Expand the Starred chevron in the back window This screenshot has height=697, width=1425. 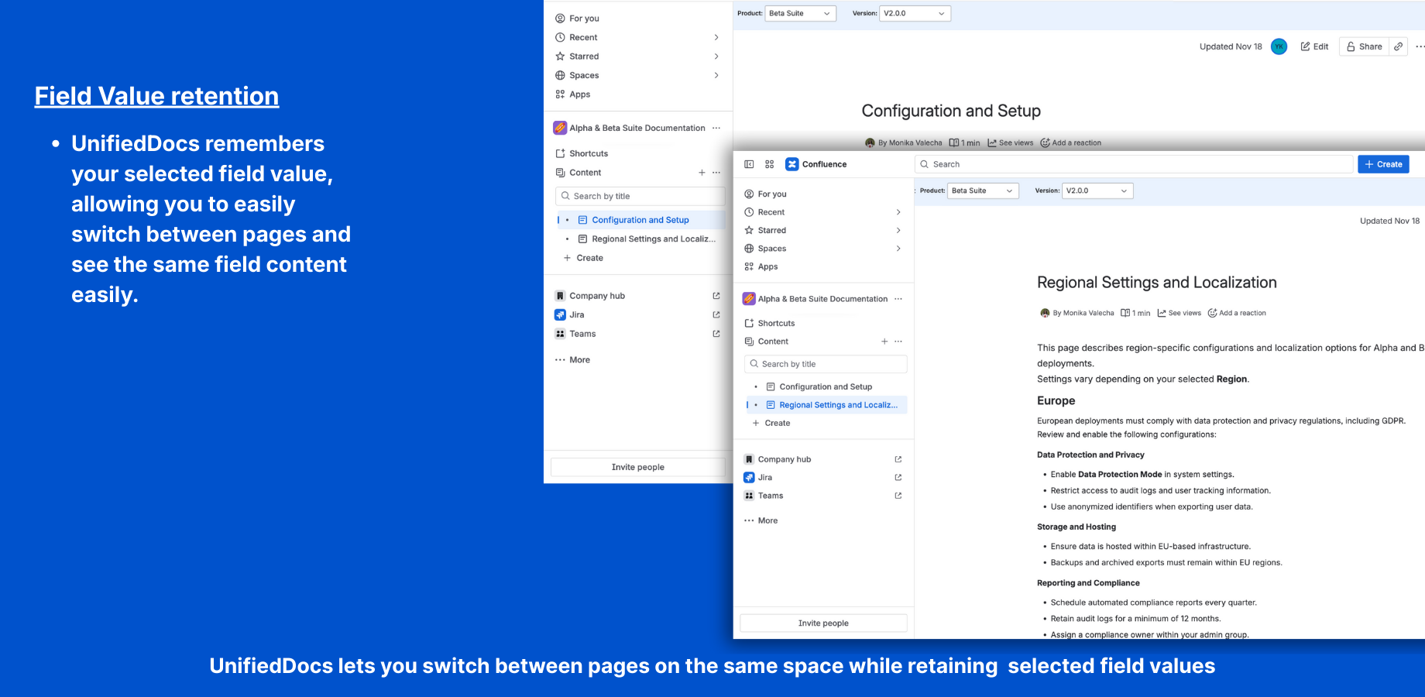tap(716, 57)
